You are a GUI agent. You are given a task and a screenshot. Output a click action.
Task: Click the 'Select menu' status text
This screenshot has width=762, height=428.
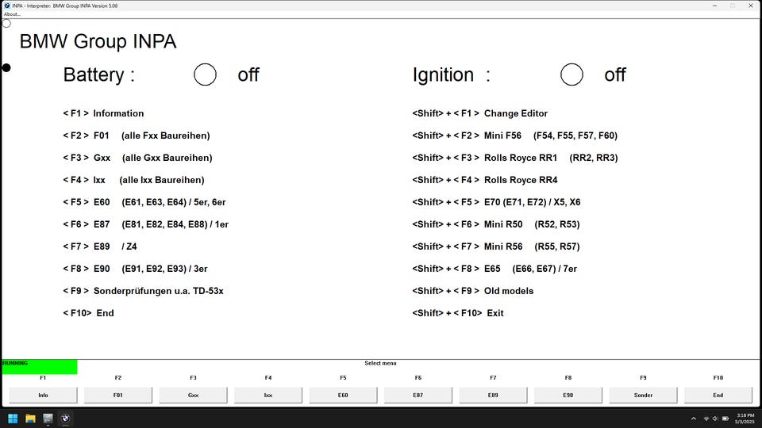click(x=380, y=363)
